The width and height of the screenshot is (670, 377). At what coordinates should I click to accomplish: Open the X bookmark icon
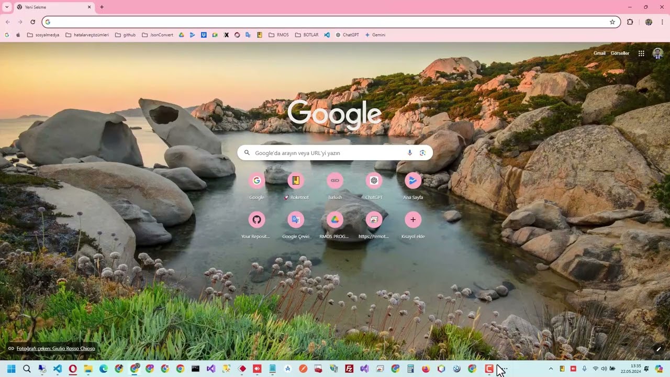pyautogui.click(x=226, y=35)
